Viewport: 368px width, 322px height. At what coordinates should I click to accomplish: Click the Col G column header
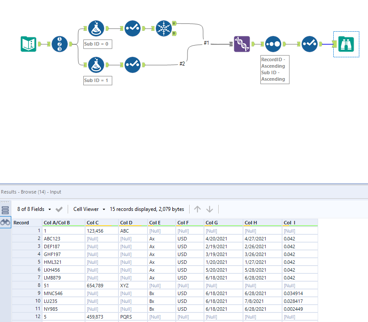[223, 223]
